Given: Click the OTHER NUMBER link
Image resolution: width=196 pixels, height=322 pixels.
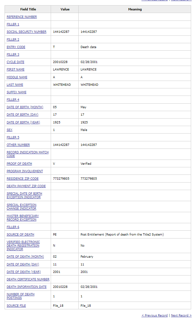Looking at the screenshot, I should [x=18, y=145].
